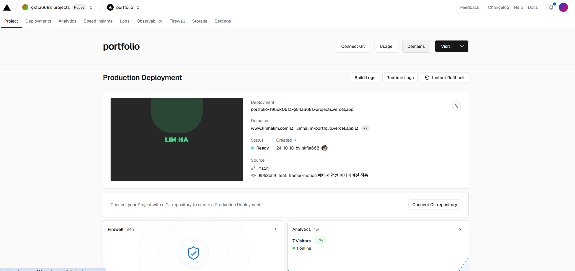Open the www.limhalim.com domain link
The width and height of the screenshot is (575, 271).
[269, 128]
